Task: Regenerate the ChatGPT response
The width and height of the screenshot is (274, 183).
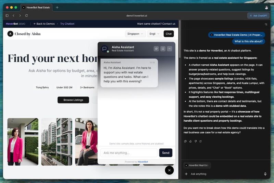Action: [201, 141]
